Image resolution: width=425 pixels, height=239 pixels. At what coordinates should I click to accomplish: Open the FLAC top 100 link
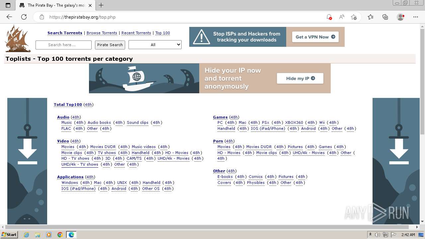[66, 128]
